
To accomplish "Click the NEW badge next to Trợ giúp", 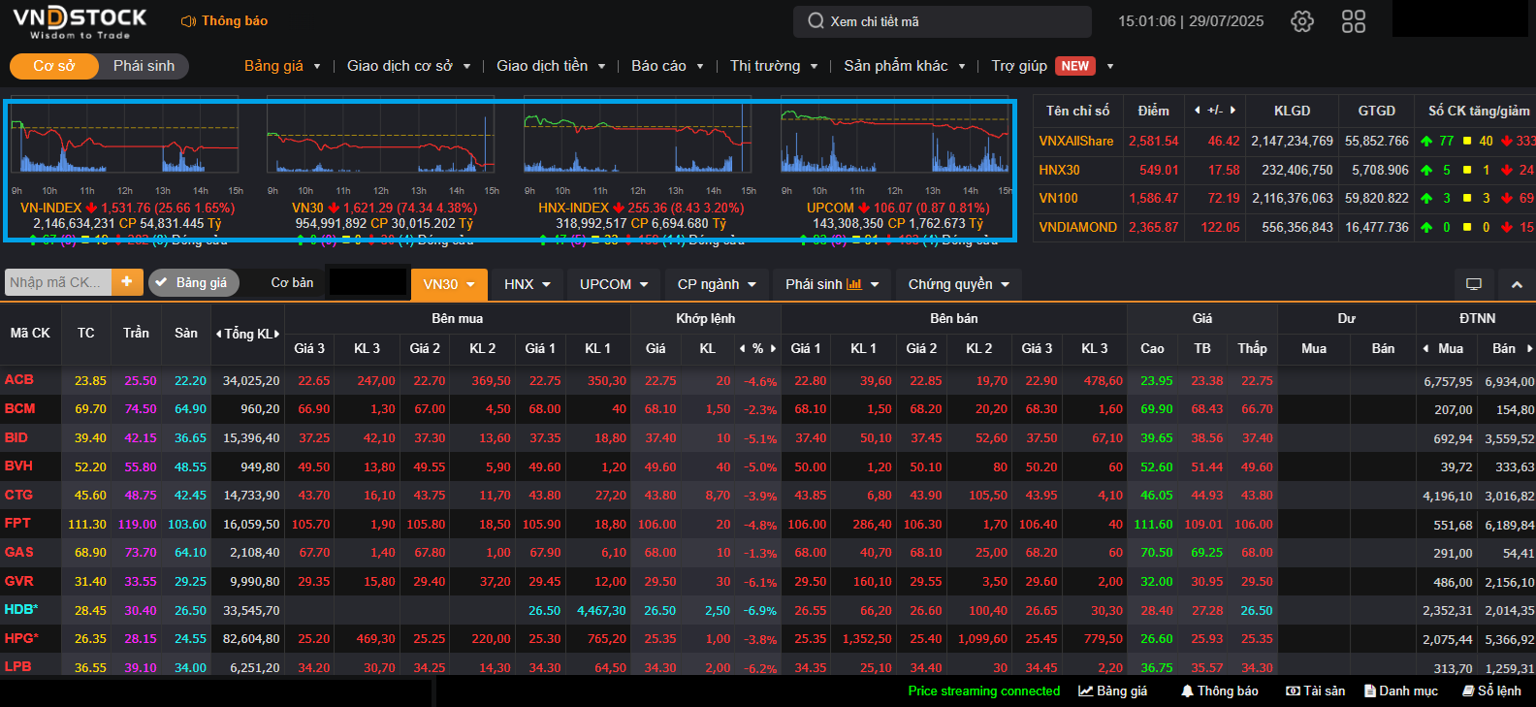I will point(1075,66).
